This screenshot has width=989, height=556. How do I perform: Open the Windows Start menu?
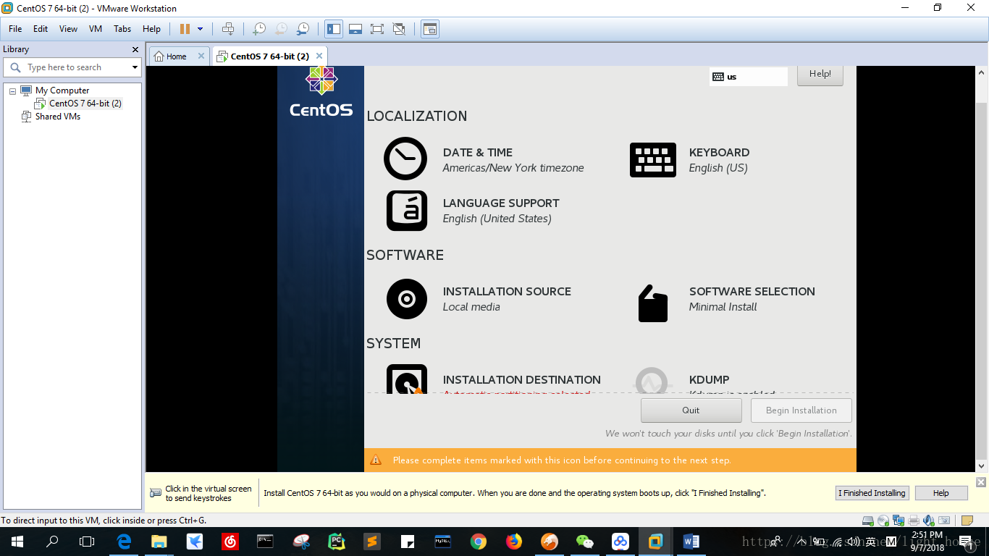(17, 542)
